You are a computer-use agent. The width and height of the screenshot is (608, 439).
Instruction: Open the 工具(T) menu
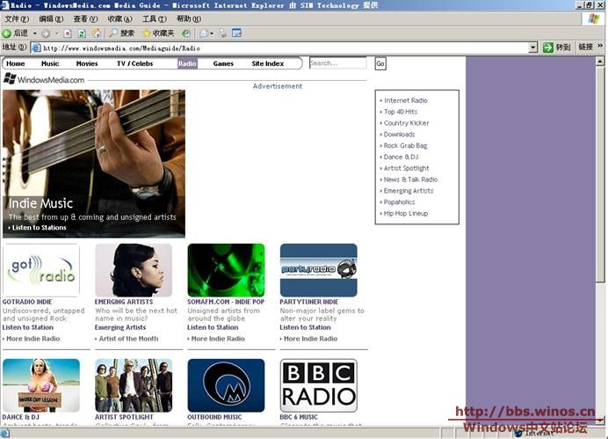point(154,18)
